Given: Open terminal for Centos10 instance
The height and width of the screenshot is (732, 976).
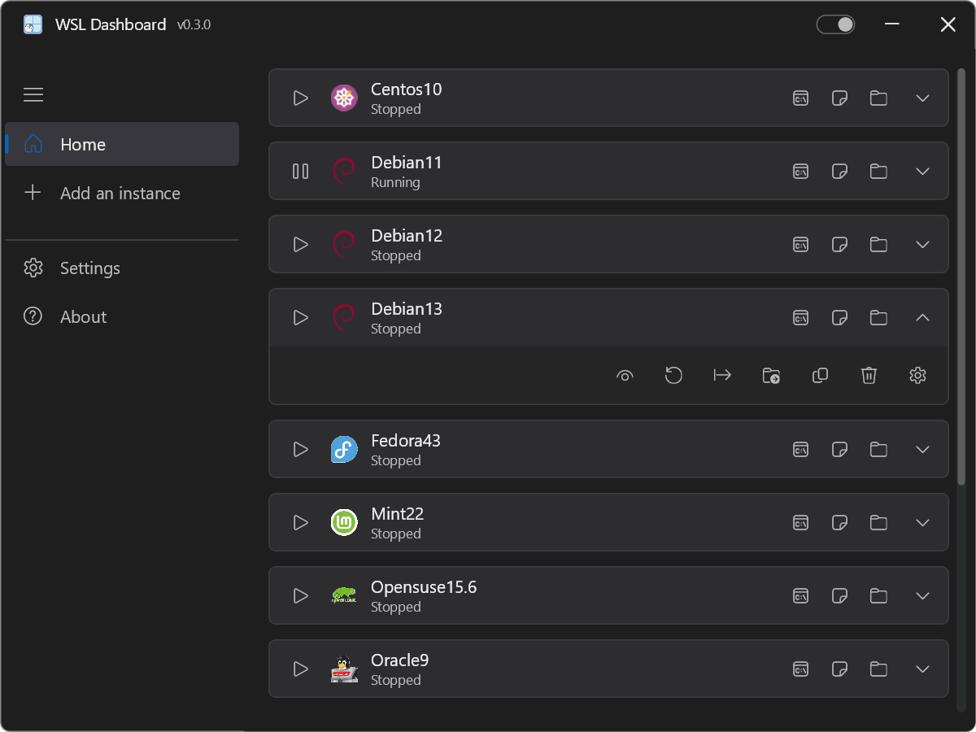Looking at the screenshot, I should [800, 98].
